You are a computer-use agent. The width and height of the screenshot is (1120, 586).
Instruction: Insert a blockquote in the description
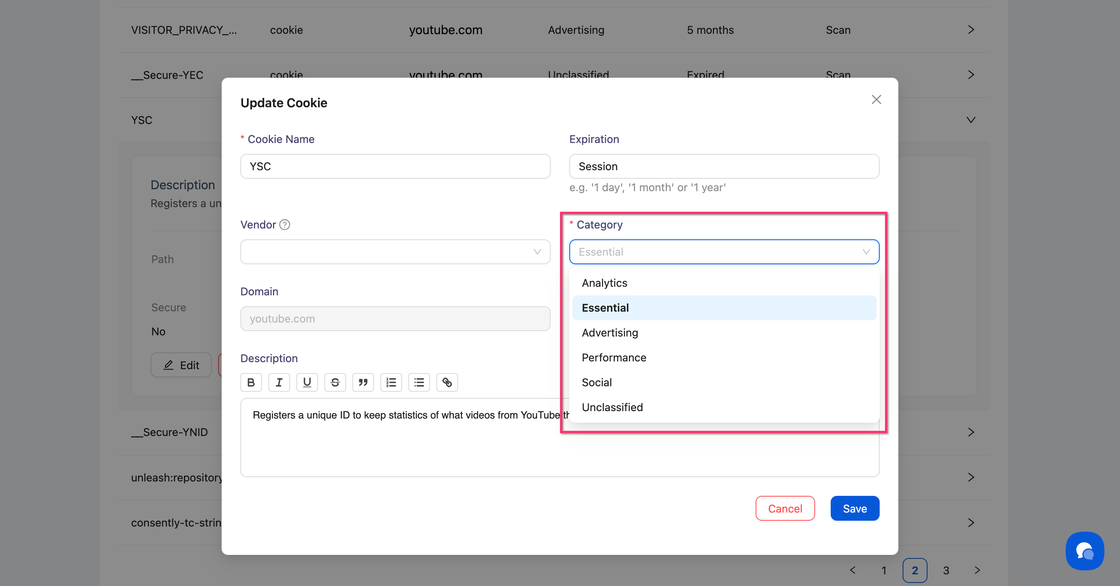tap(363, 382)
